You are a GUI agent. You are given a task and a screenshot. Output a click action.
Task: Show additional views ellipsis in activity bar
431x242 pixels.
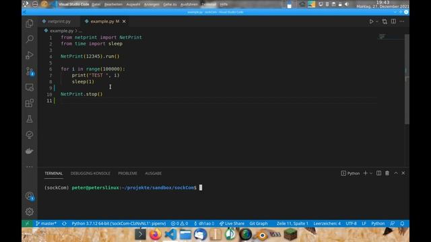click(30, 167)
